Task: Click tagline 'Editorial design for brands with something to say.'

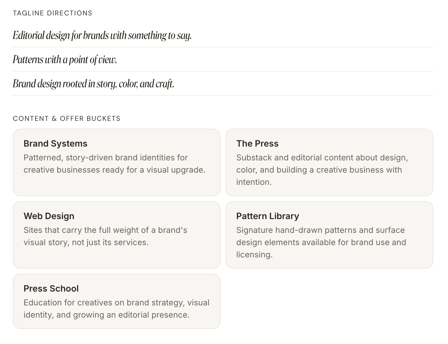Action: click(102, 35)
